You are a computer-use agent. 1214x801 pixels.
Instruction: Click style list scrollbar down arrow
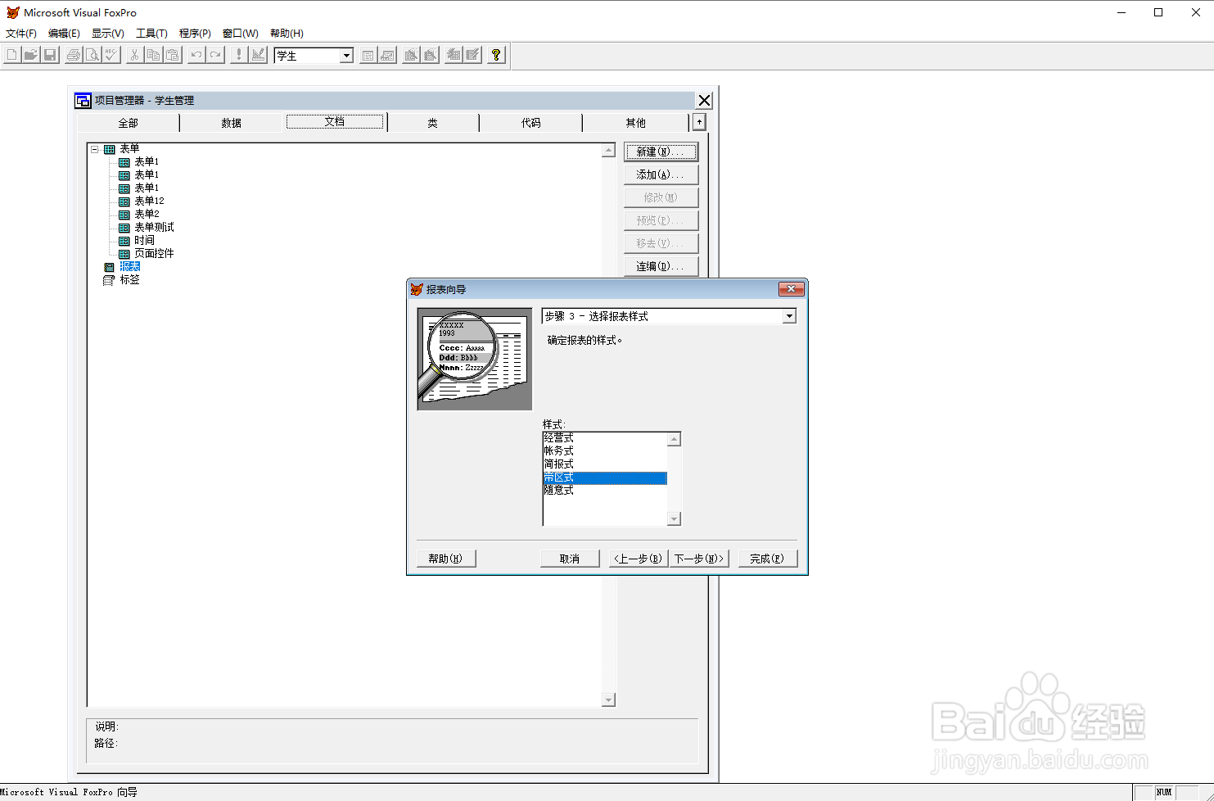click(674, 518)
